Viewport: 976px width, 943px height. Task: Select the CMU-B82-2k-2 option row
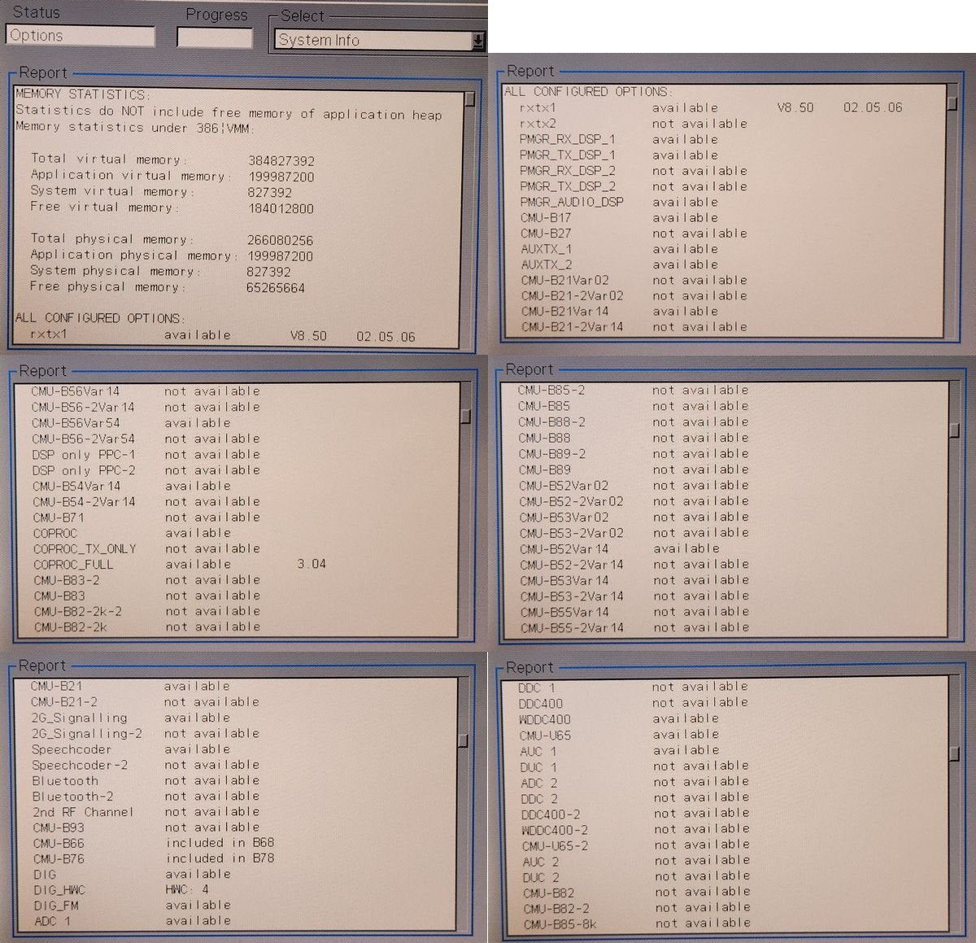point(147,611)
